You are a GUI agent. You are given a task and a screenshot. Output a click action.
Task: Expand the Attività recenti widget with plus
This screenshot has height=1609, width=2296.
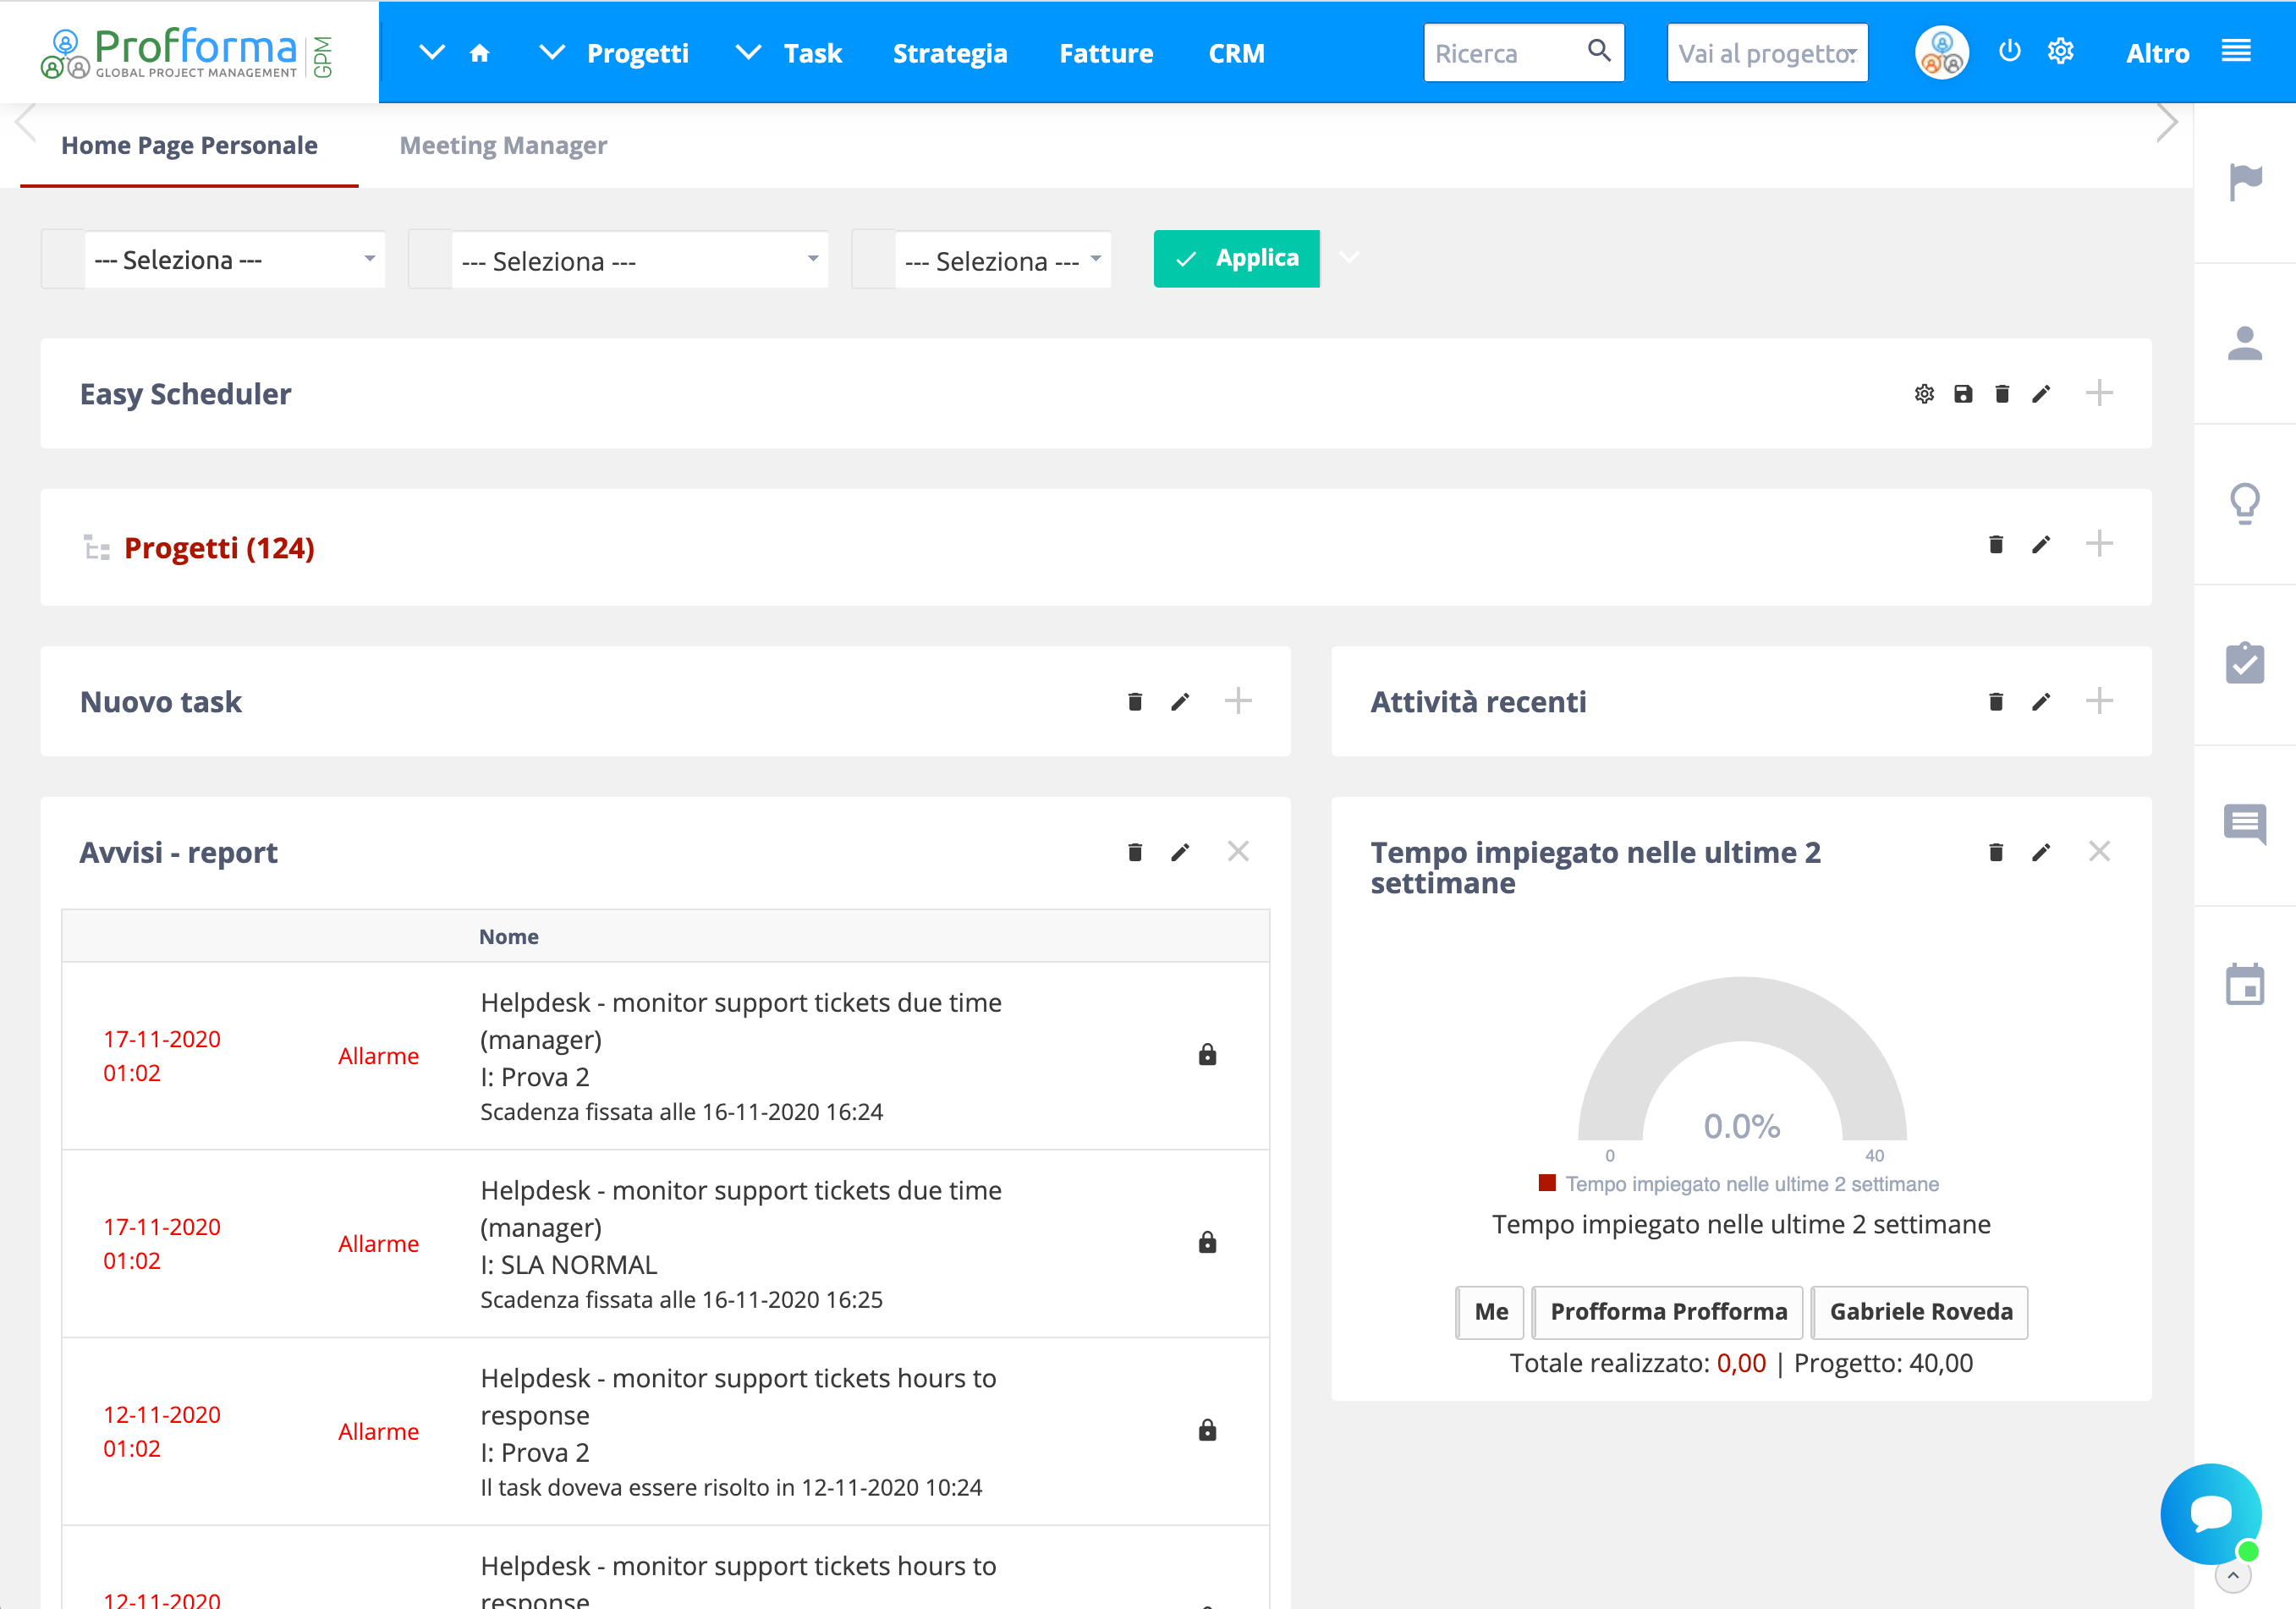tap(2099, 702)
